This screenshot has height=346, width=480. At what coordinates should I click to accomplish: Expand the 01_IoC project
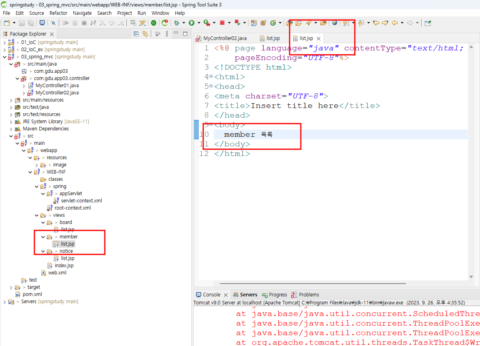[4, 42]
